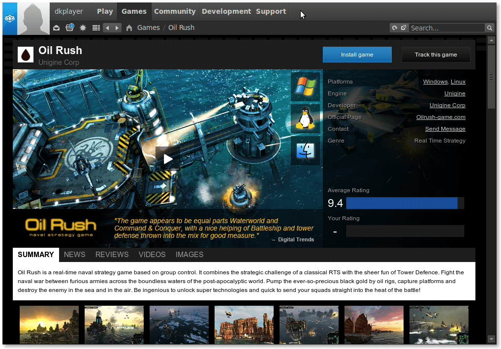501x349 pixels.
Task: Click Oil Rush in the breadcrumb
Action: tap(181, 28)
